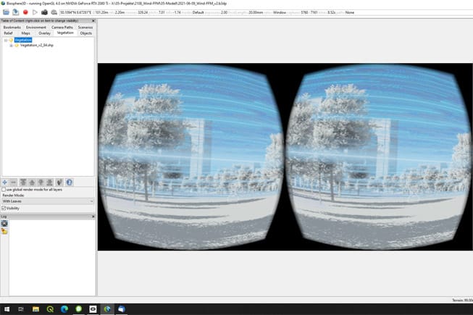This screenshot has height=315, width=473.
Task: Open the blue help question mark icon
Action: click(x=70, y=182)
